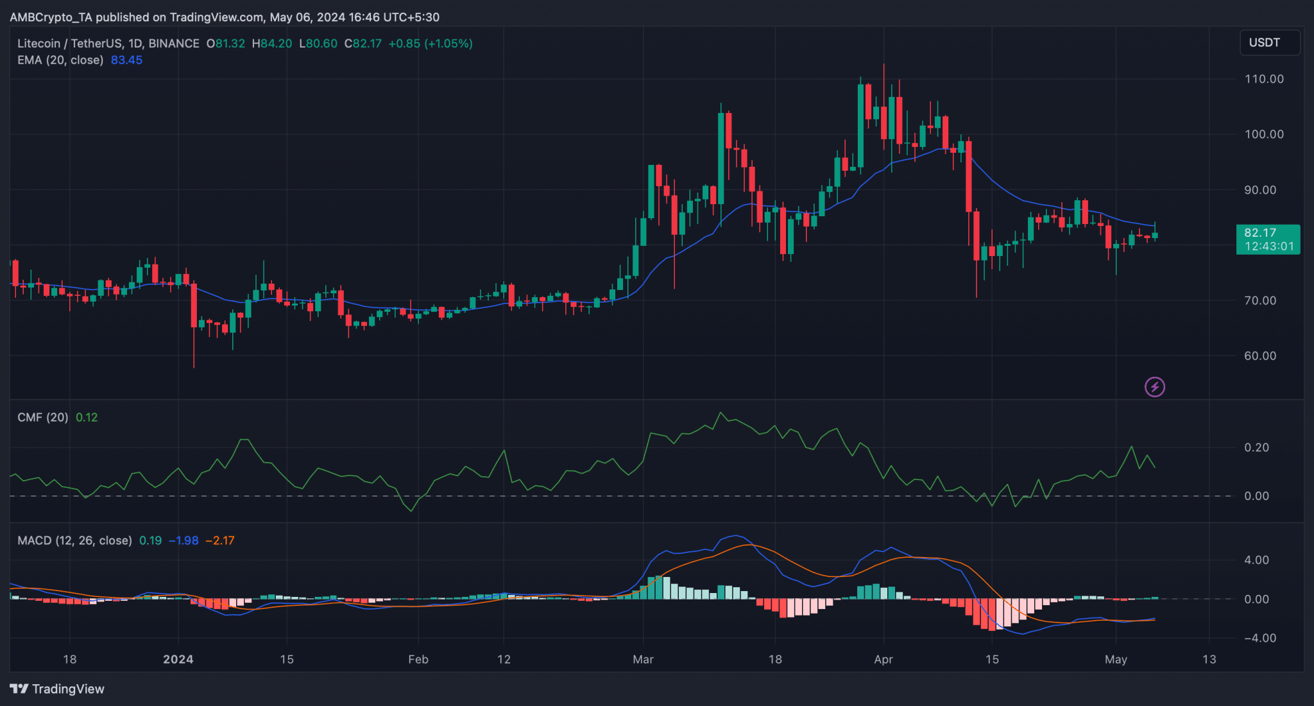Click the Apr date label on time axis
This screenshot has height=706, width=1314.
click(883, 659)
